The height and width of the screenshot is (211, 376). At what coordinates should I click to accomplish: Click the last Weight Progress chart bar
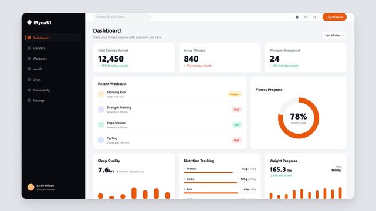pyautogui.click(x=340, y=193)
